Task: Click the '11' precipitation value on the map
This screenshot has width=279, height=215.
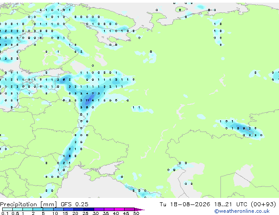Action: 87,100
